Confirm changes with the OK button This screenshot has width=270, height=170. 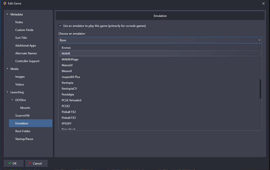[x=14, y=163]
